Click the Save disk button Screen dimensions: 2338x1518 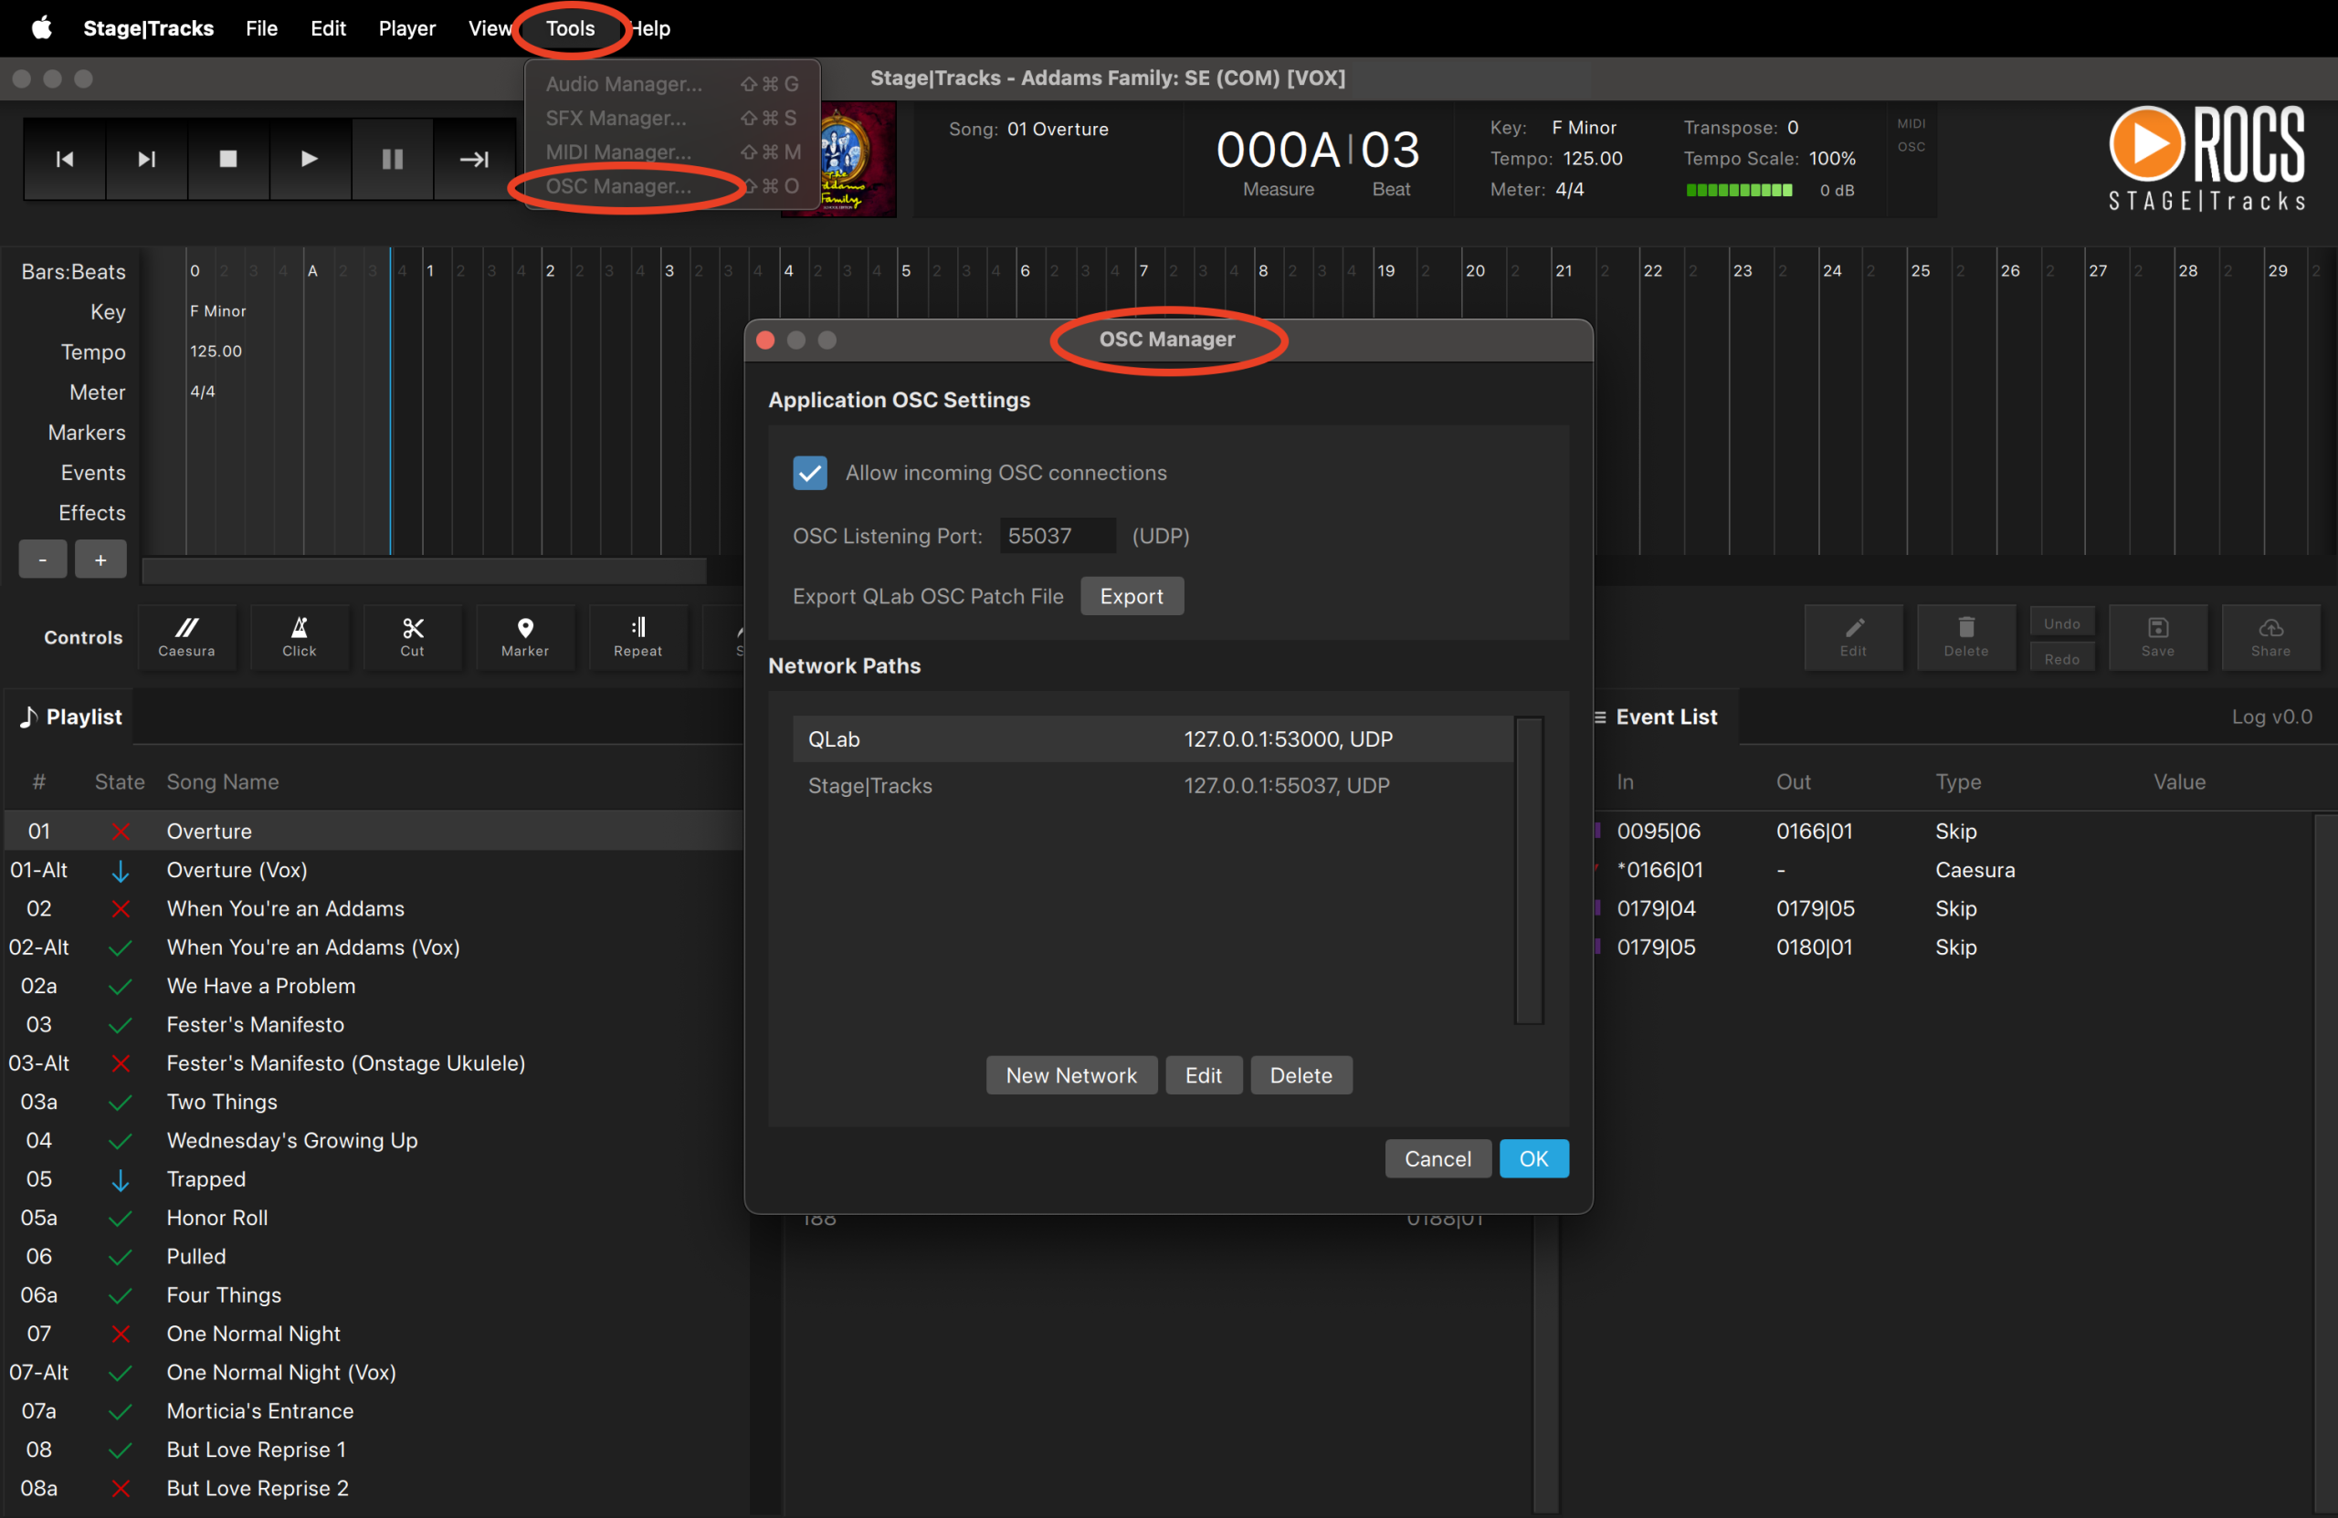point(2158,636)
